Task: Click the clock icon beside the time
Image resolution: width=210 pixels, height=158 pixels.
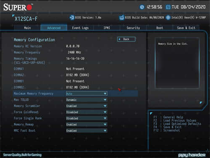Action: (142, 7)
